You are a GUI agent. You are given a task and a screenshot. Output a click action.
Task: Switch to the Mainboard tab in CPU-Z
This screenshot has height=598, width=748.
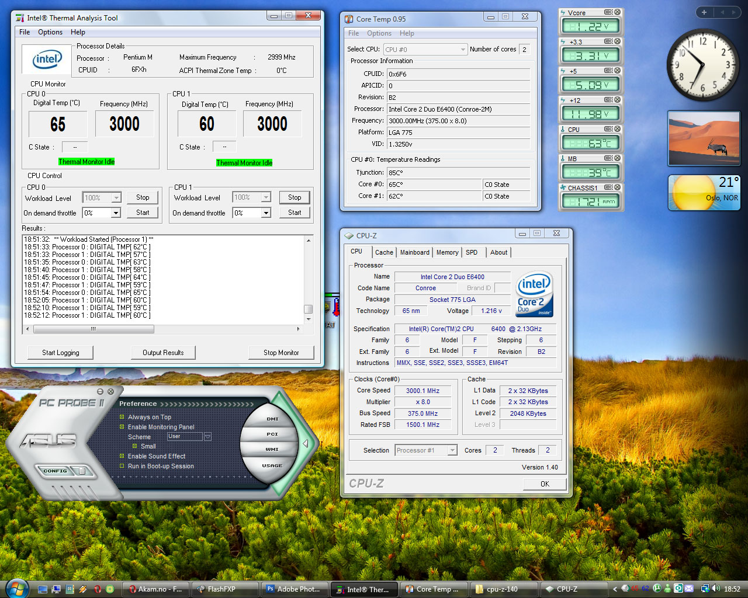(415, 252)
